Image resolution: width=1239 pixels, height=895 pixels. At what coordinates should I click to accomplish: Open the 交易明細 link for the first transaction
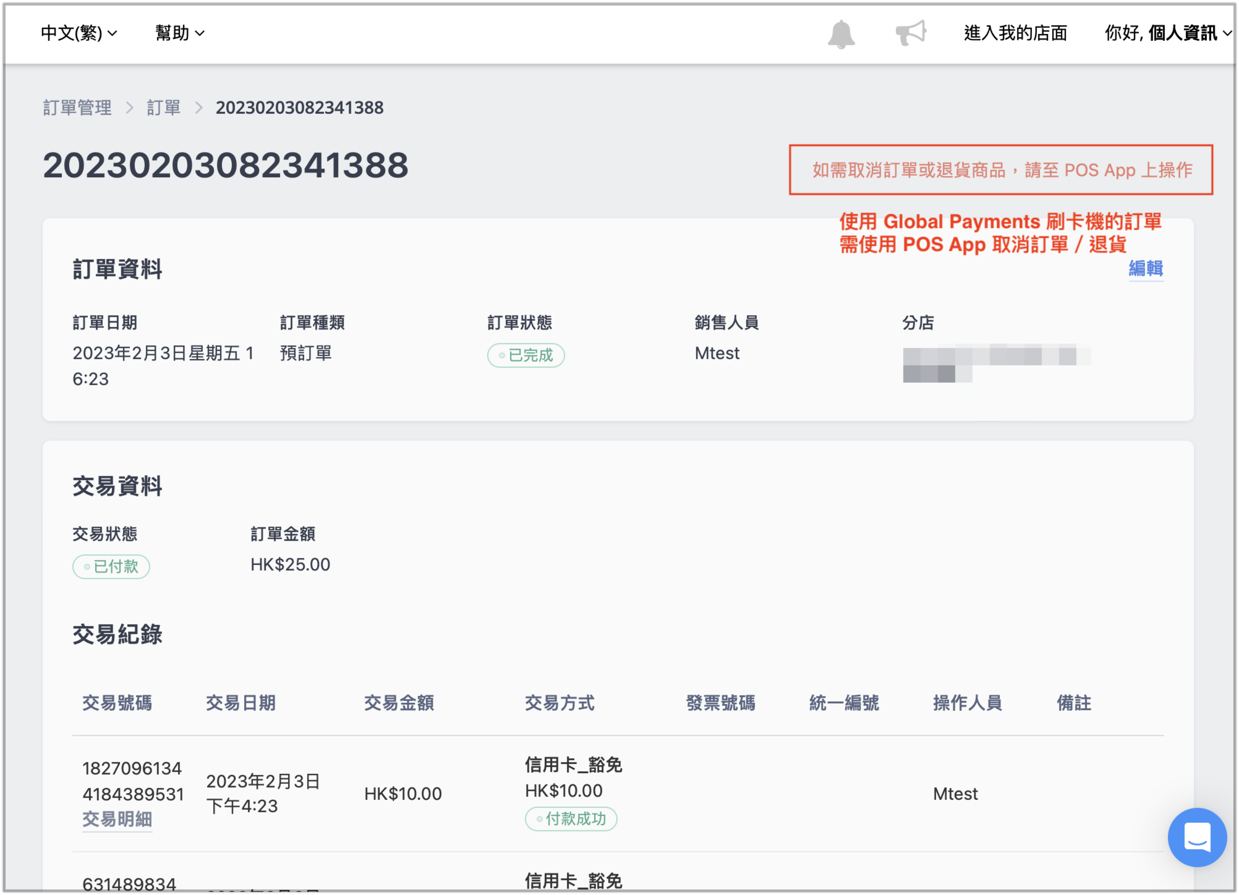pyautogui.click(x=117, y=819)
